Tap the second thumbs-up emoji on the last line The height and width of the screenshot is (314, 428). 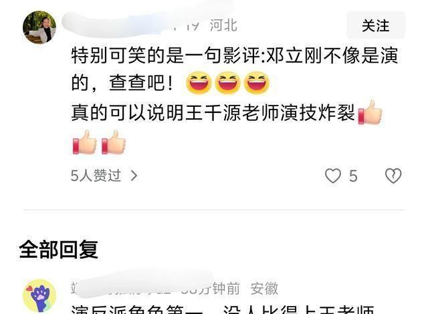113,142
